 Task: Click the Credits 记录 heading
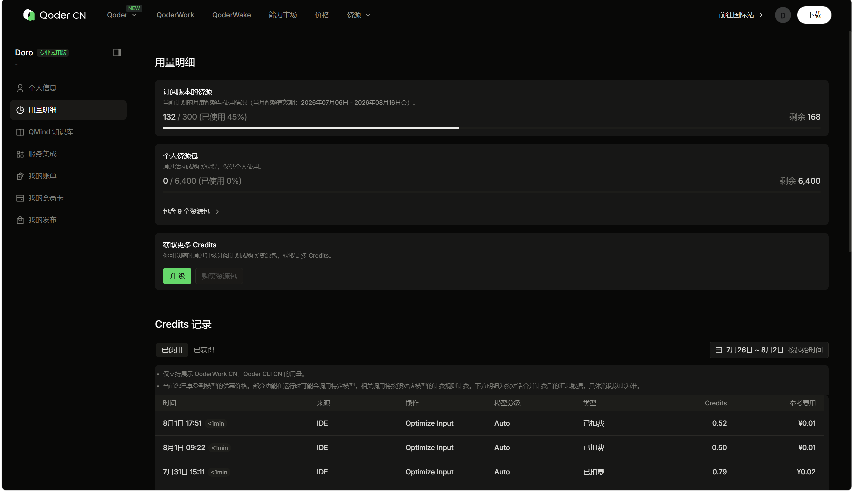pos(183,324)
